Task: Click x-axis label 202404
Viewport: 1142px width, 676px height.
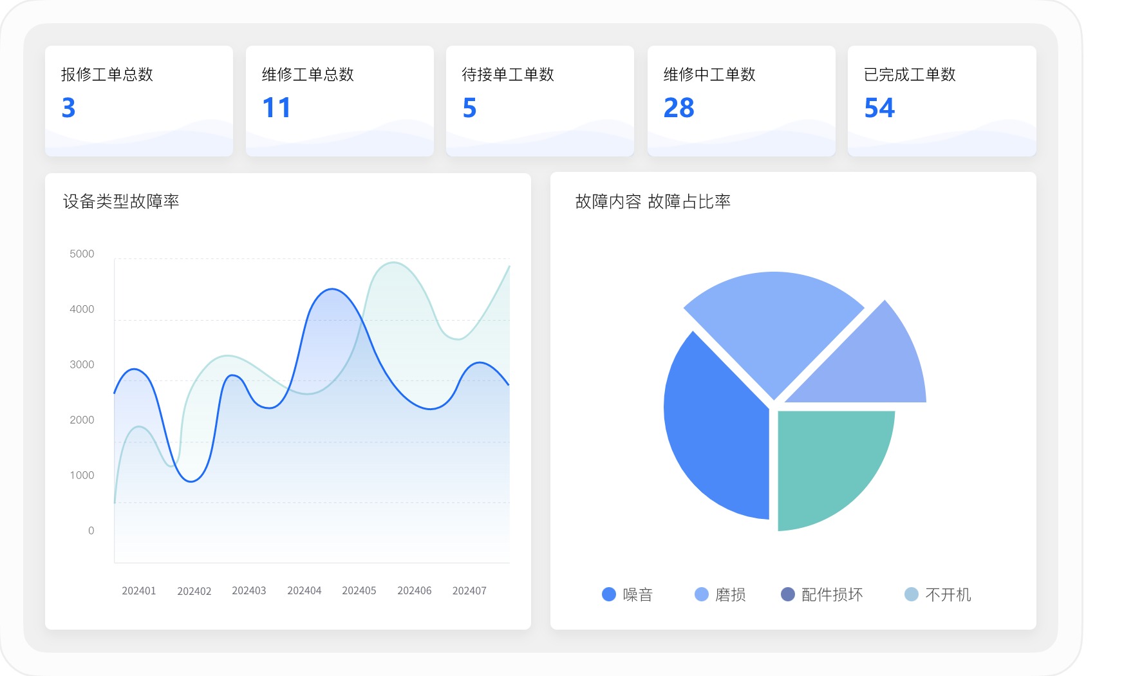Action: (x=304, y=590)
